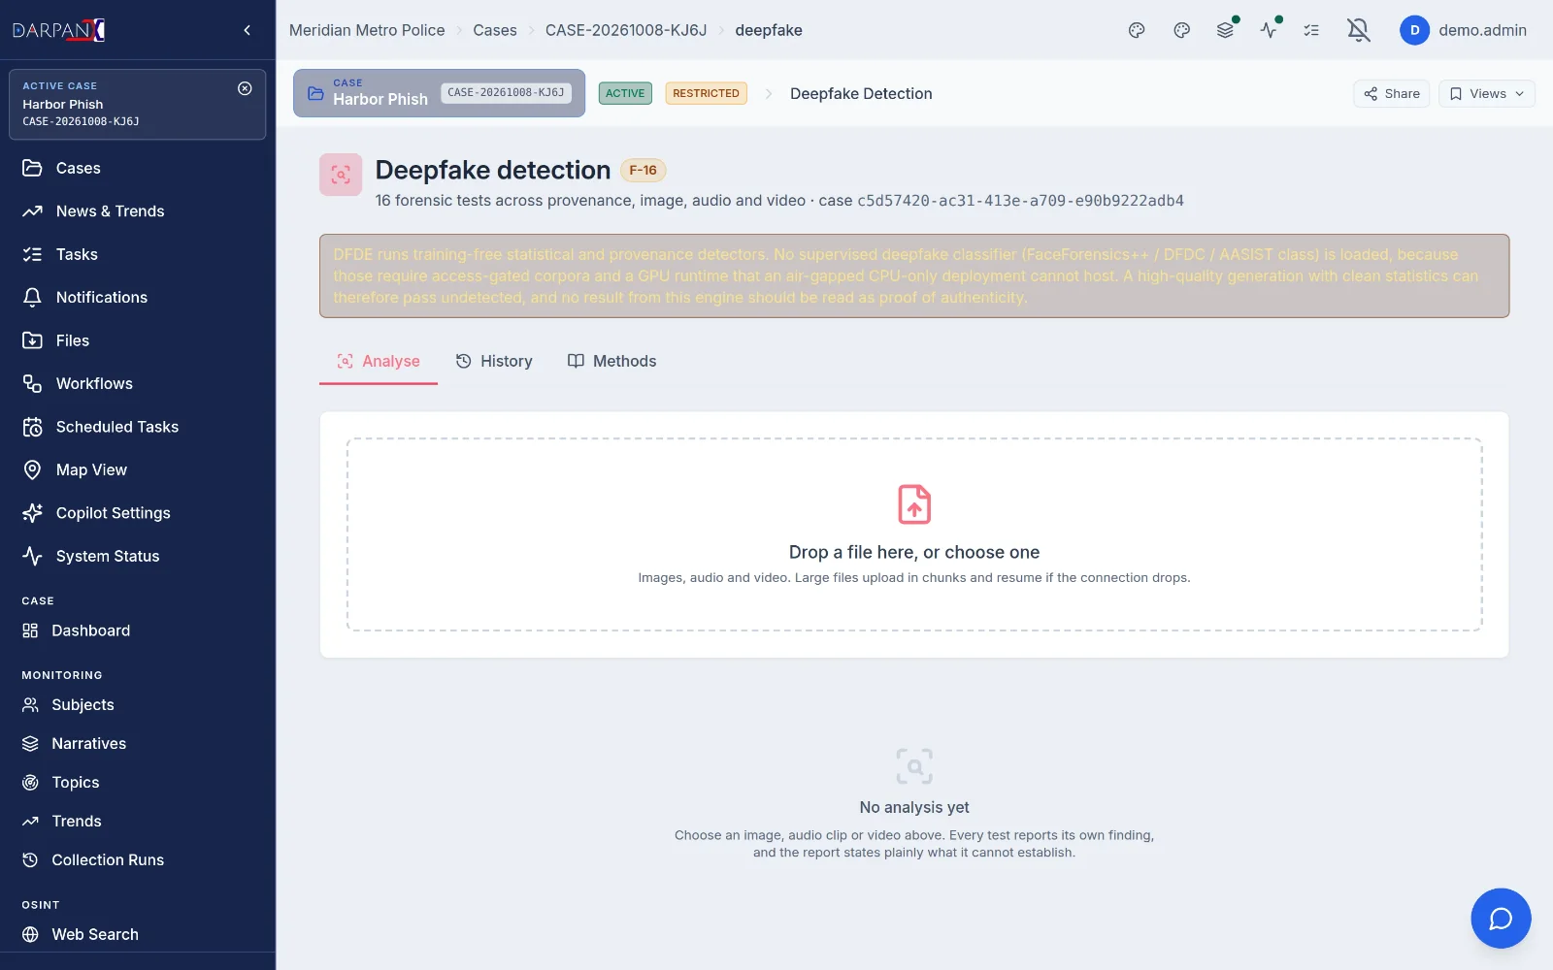Image resolution: width=1553 pixels, height=970 pixels.
Task: Open the case Dashboard
Action: (x=138, y=630)
